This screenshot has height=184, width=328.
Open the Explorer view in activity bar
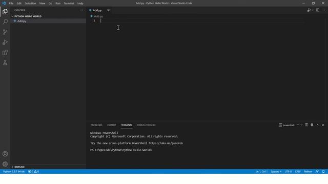pos(5,11)
